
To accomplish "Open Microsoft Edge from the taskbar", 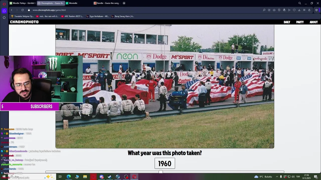I will (68, 177).
